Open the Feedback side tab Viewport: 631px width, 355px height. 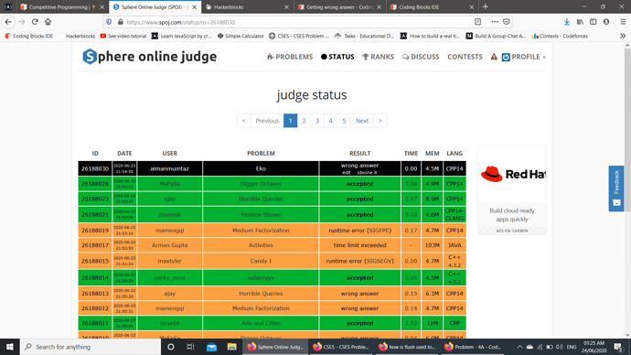616,188
